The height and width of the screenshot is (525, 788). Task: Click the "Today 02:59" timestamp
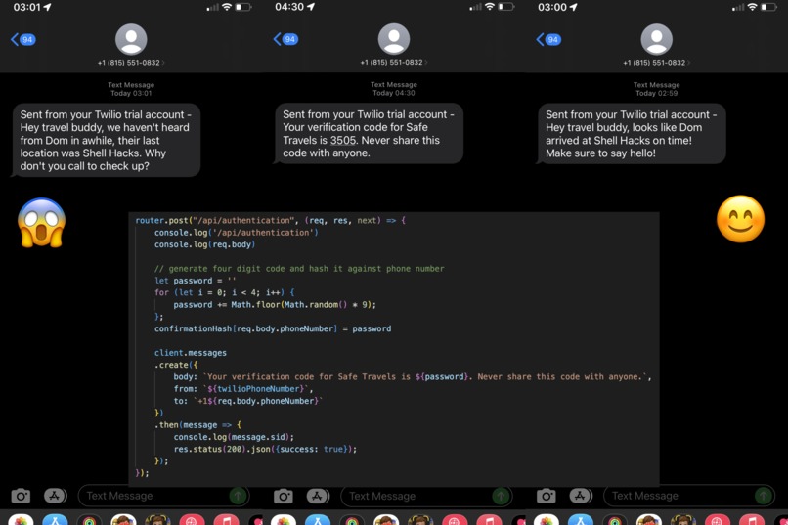(x=657, y=93)
